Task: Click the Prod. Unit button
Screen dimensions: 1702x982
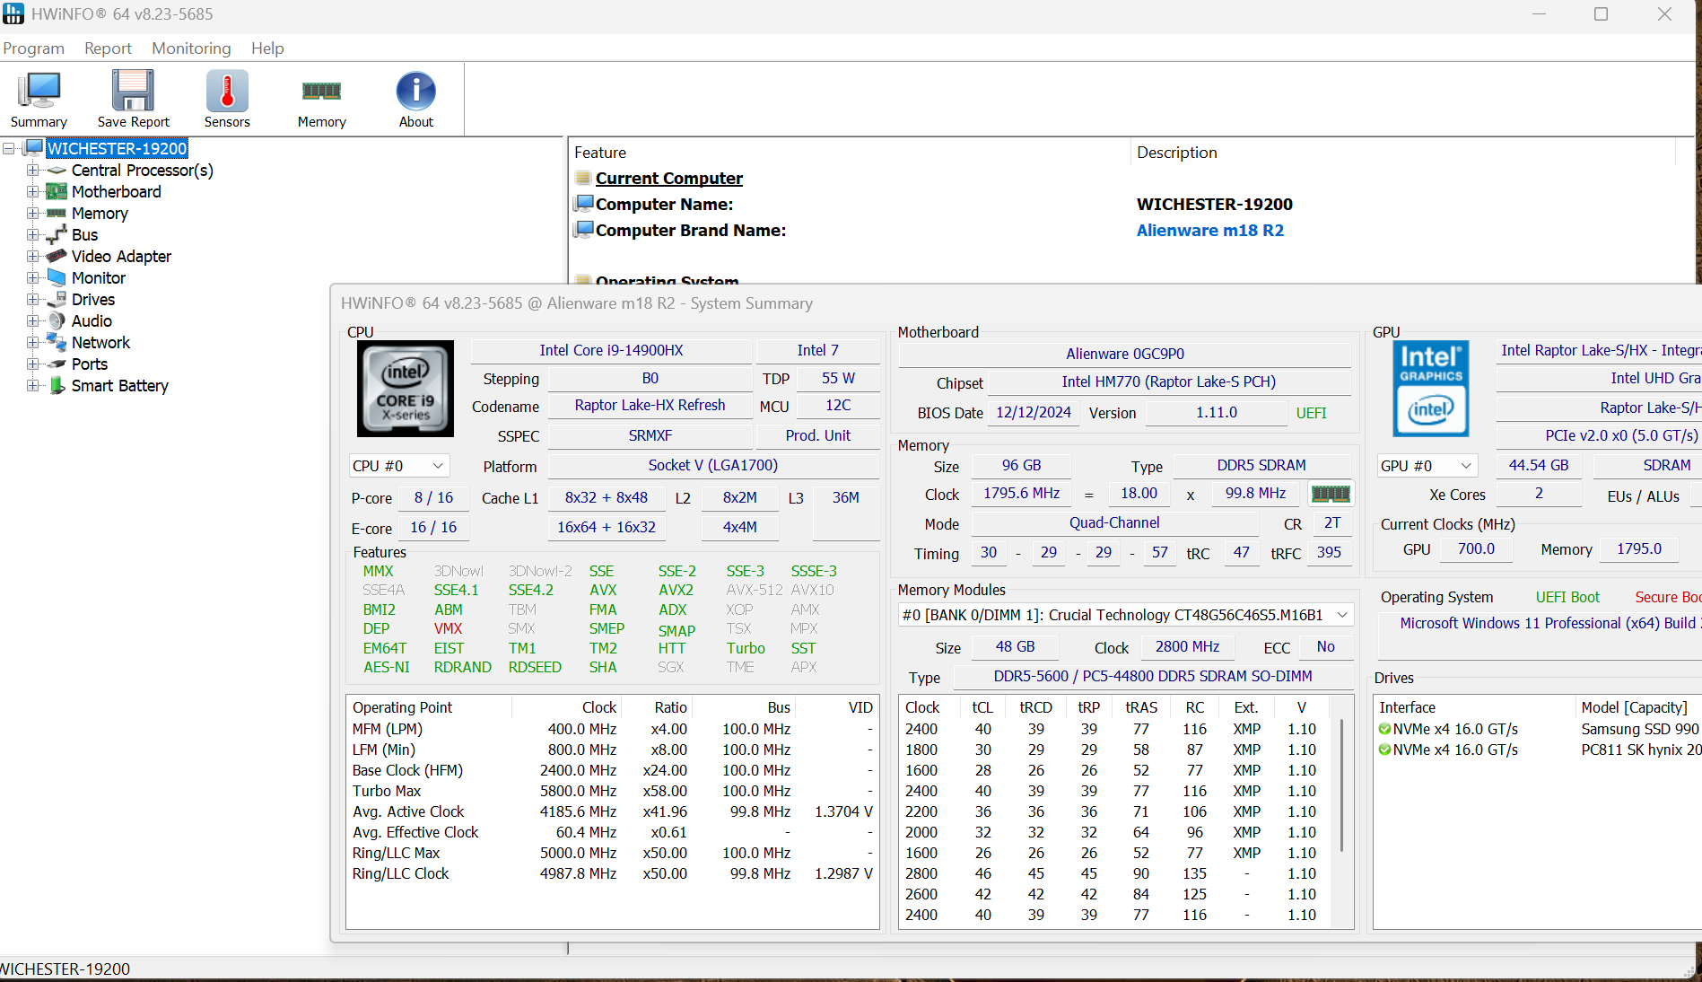Action: coord(817,435)
